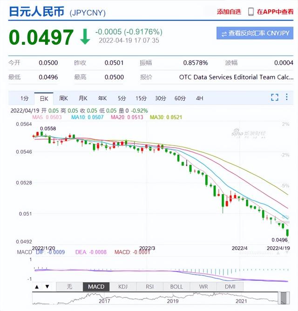Show the DMI indicator
298x311 pixels.
[x=230, y=287]
